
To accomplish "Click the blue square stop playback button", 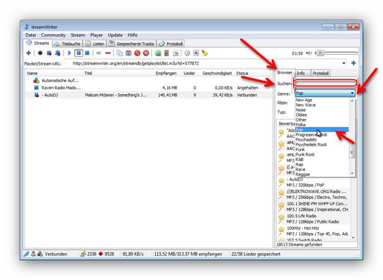I will click(x=87, y=53).
